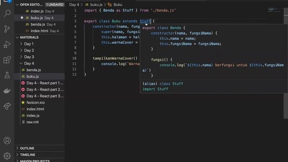Expand the Maven Projects section
Image resolution: width=288 pixels, height=162 pixels.
(17, 161)
